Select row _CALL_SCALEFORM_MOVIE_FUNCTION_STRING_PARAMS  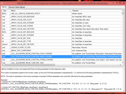point(62,60)
